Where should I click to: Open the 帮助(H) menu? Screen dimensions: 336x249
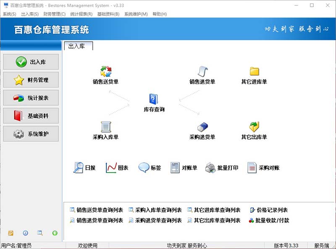160,14
